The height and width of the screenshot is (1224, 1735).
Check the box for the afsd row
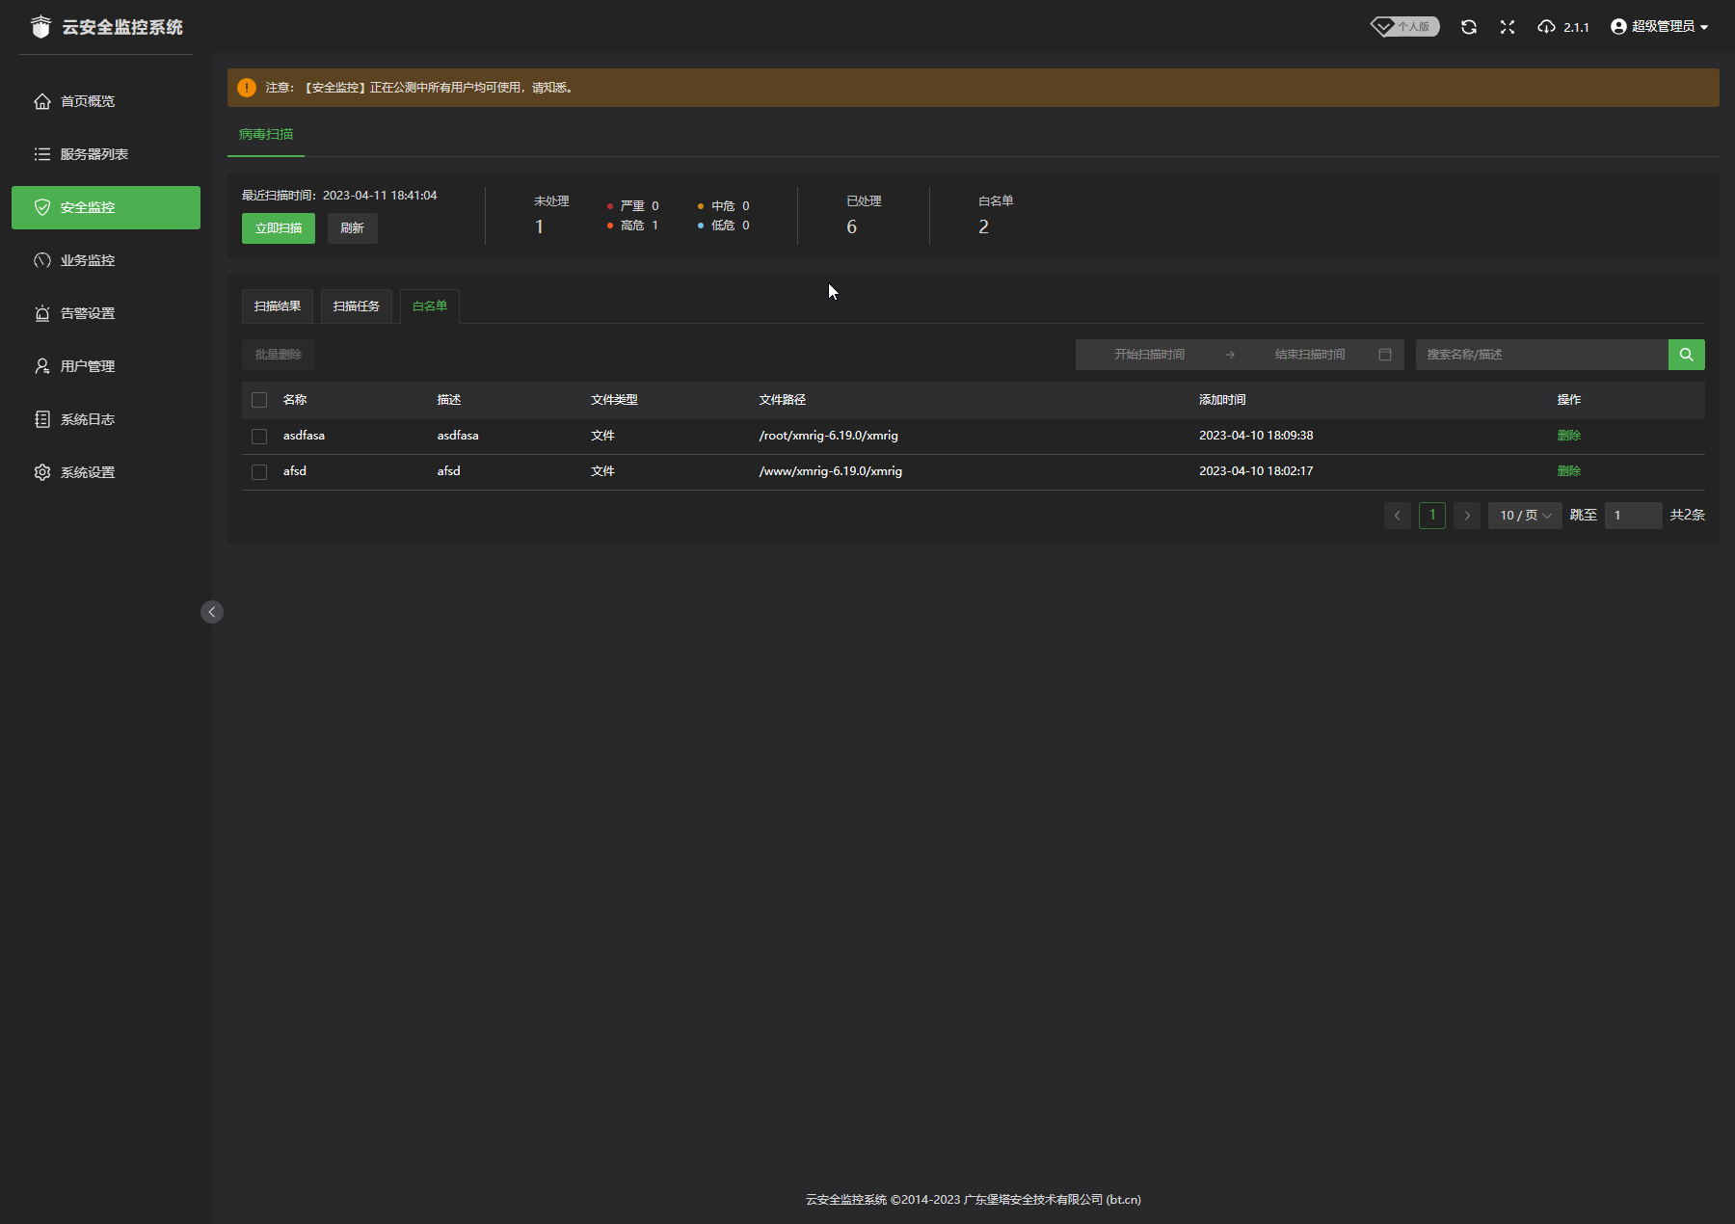pos(259,472)
